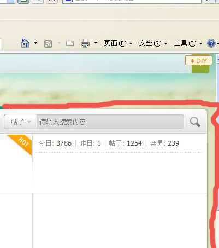
Task: Click the magnifier search icon
Action: [x=195, y=122]
